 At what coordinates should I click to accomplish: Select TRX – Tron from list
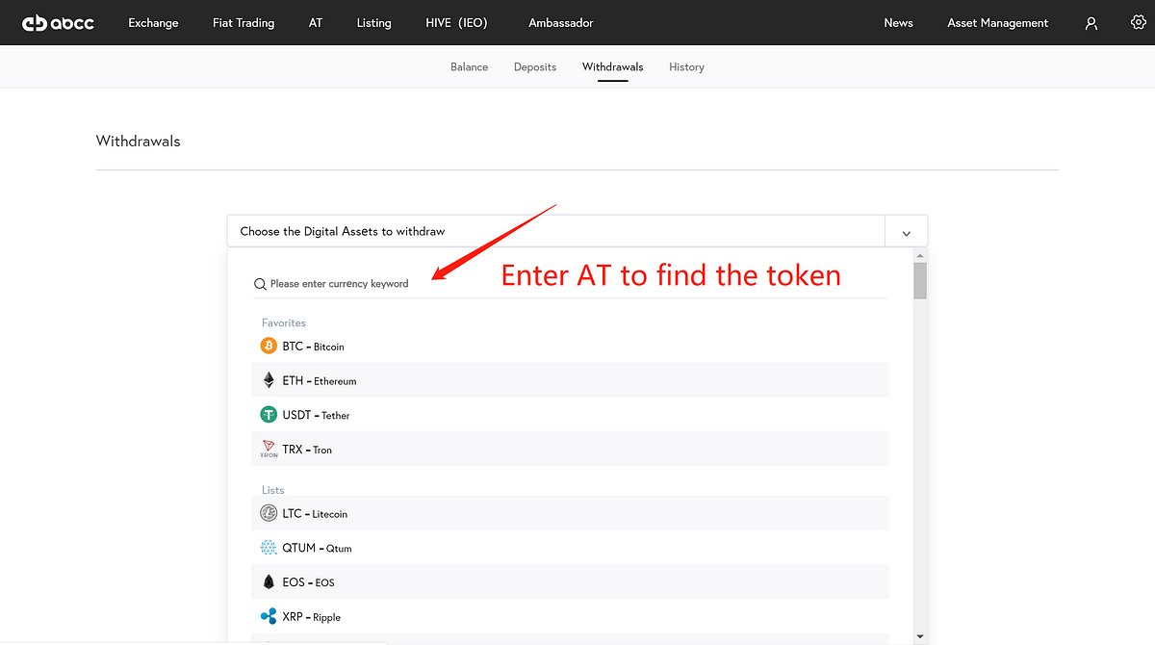click(570, 450)
